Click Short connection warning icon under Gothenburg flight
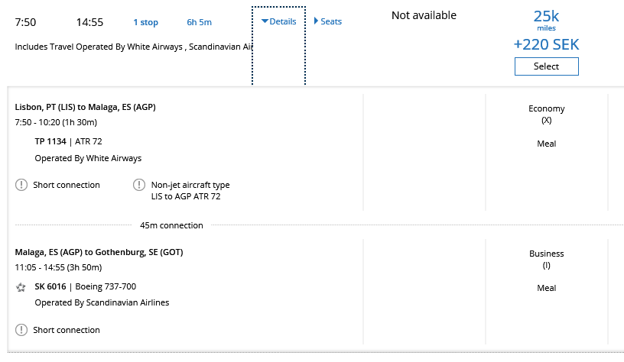This screenshot has height=362, width=624. (x=21, y=330)
